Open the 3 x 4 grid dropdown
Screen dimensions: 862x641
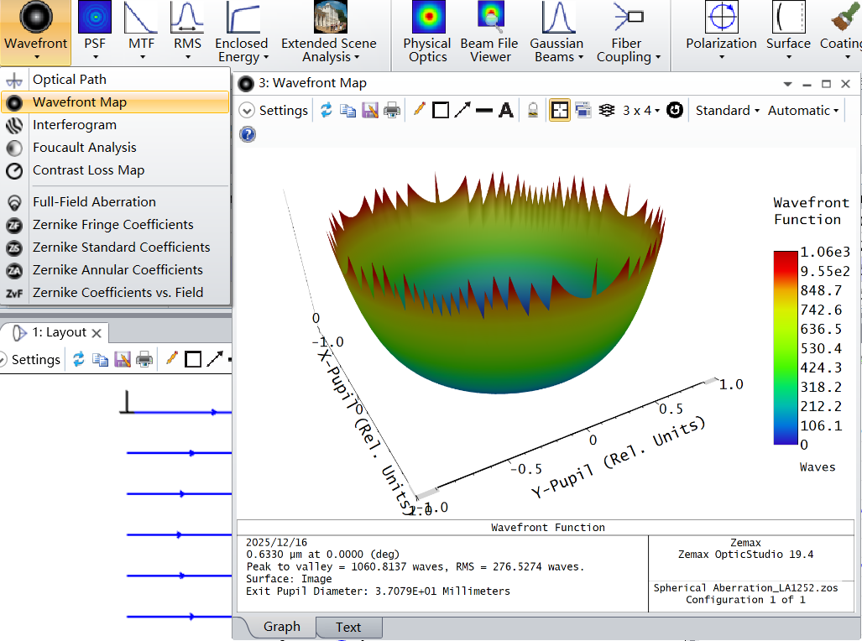(640, 111)
